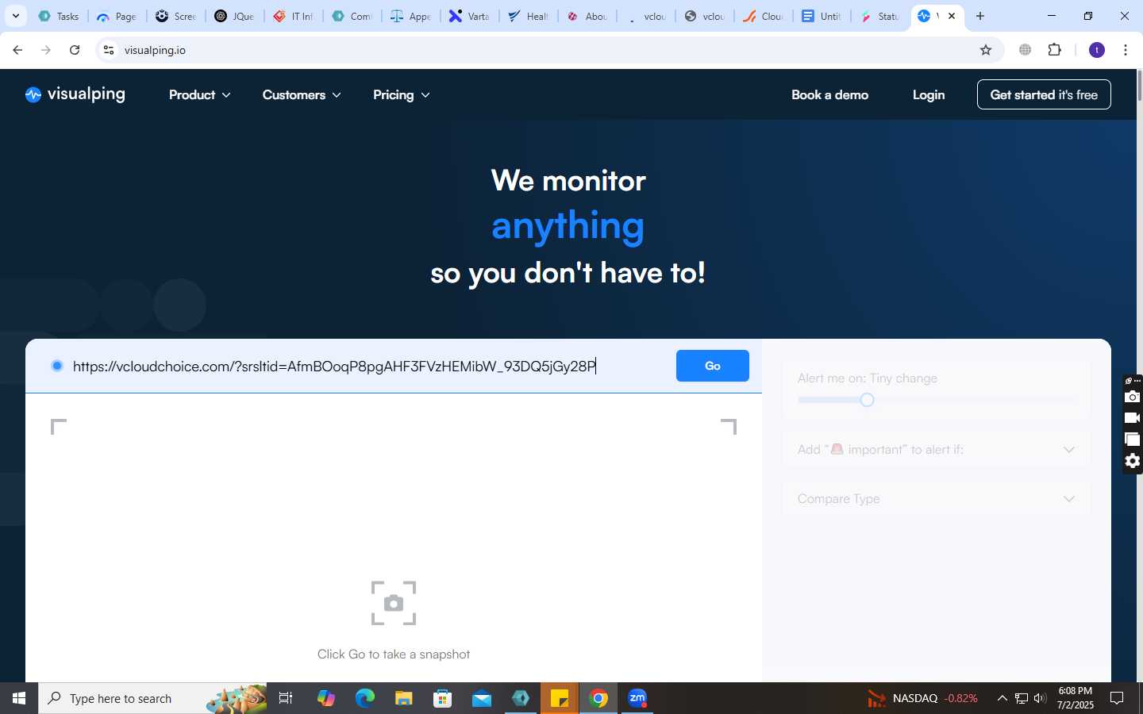Click the side panel camera screenshot icon
The width and height of the screenshot is (1143, 714).
point(1133,397)
